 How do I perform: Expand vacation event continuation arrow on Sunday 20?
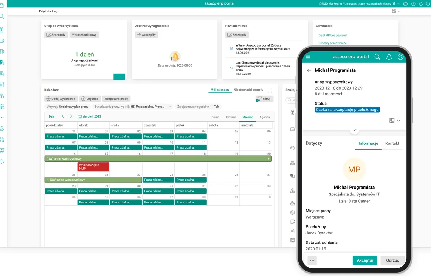coord(268,159)
